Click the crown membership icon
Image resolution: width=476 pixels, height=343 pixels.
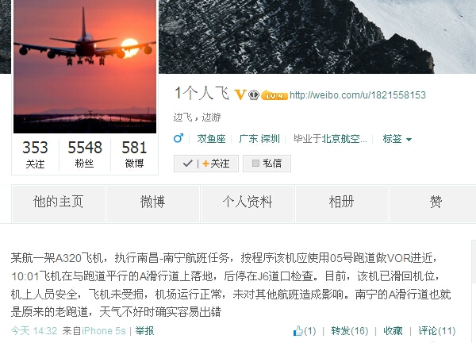point(254,95)
